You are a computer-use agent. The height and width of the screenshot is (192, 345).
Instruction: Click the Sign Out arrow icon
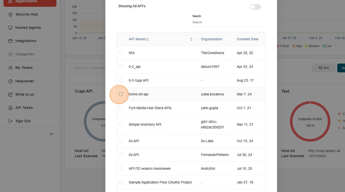pos(11,121)
